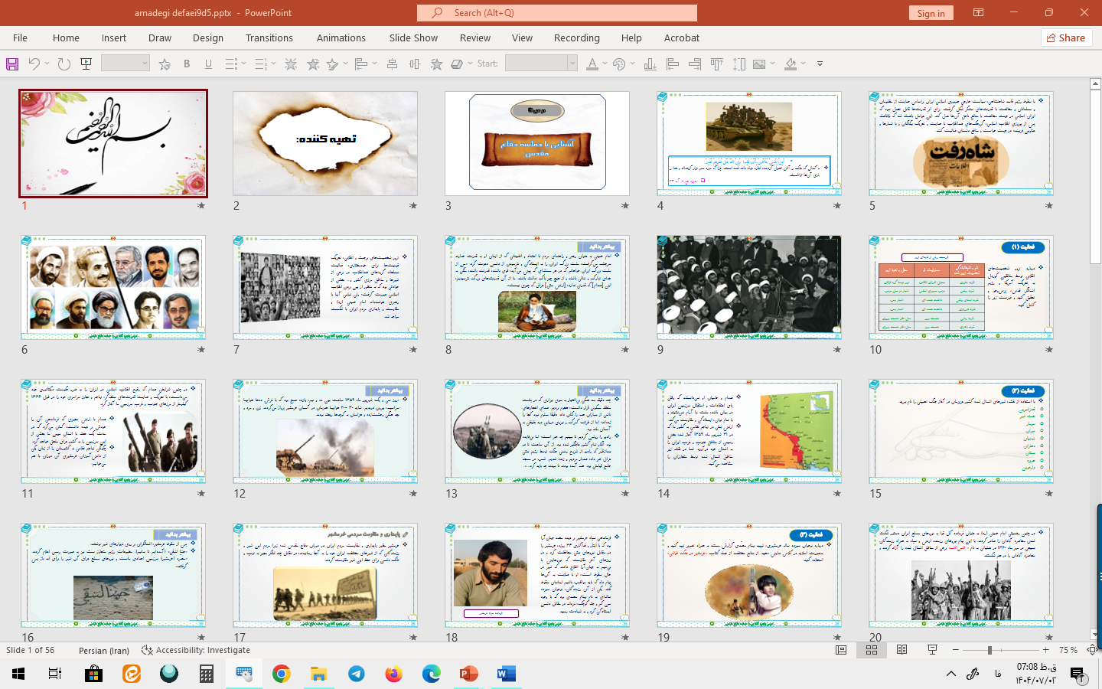Expand the Undo history dropdown arrow
Screen dimensions: 1102x689
pyautogui.click(x=47, y=64)
